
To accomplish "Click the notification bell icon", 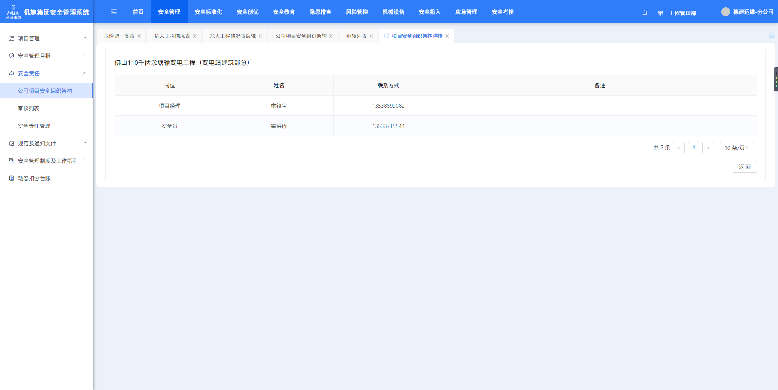I will [645, 13].
